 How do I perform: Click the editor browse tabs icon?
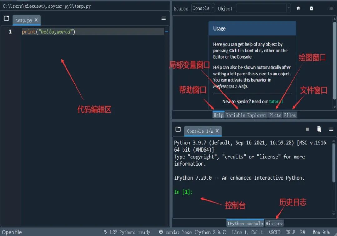pyautogui.click(x=7, y=18)
